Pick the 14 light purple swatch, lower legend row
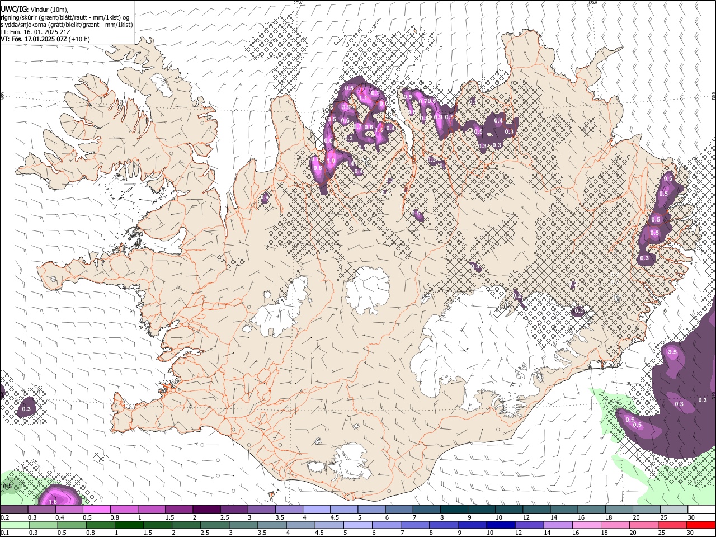 point(558,525)
